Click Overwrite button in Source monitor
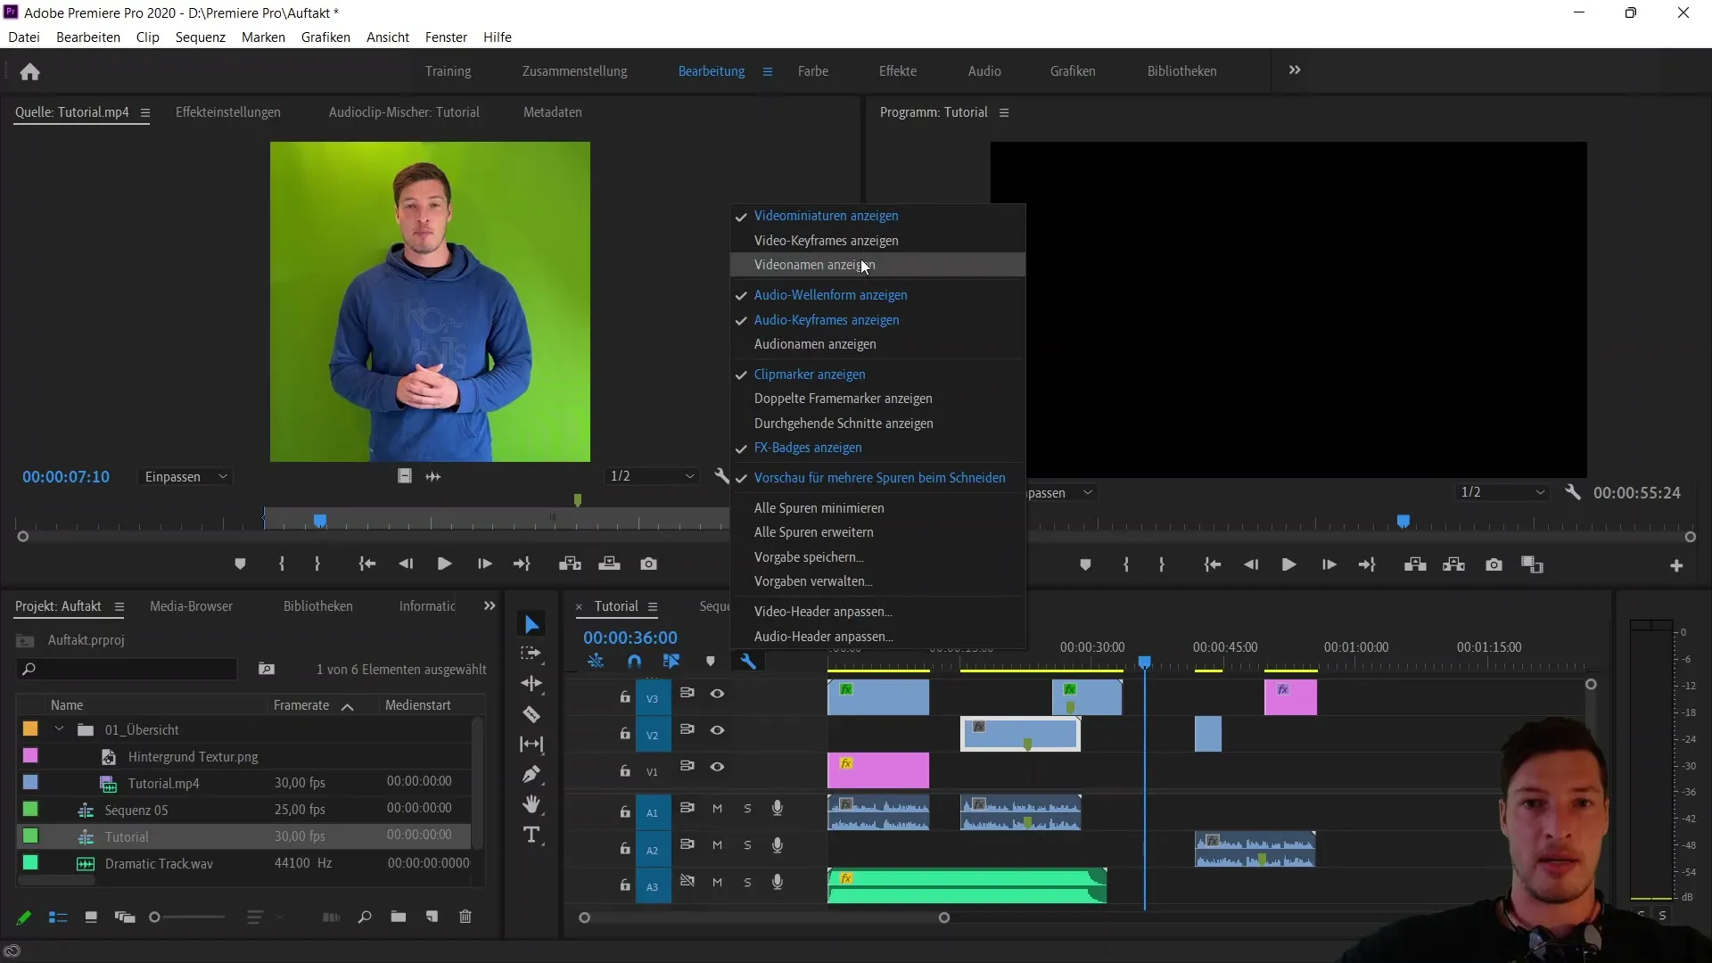The width and height of the screenshot is (1712, 963). point(609,564)
